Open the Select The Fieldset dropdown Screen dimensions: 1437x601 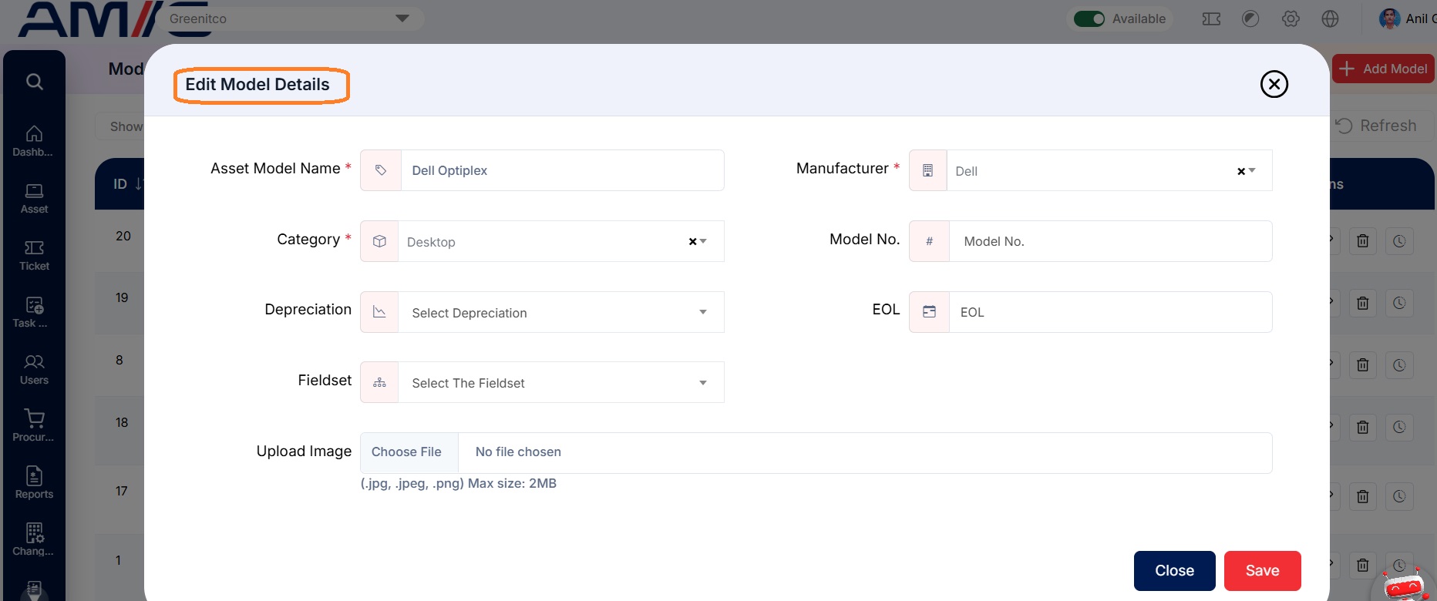point(561,382)
